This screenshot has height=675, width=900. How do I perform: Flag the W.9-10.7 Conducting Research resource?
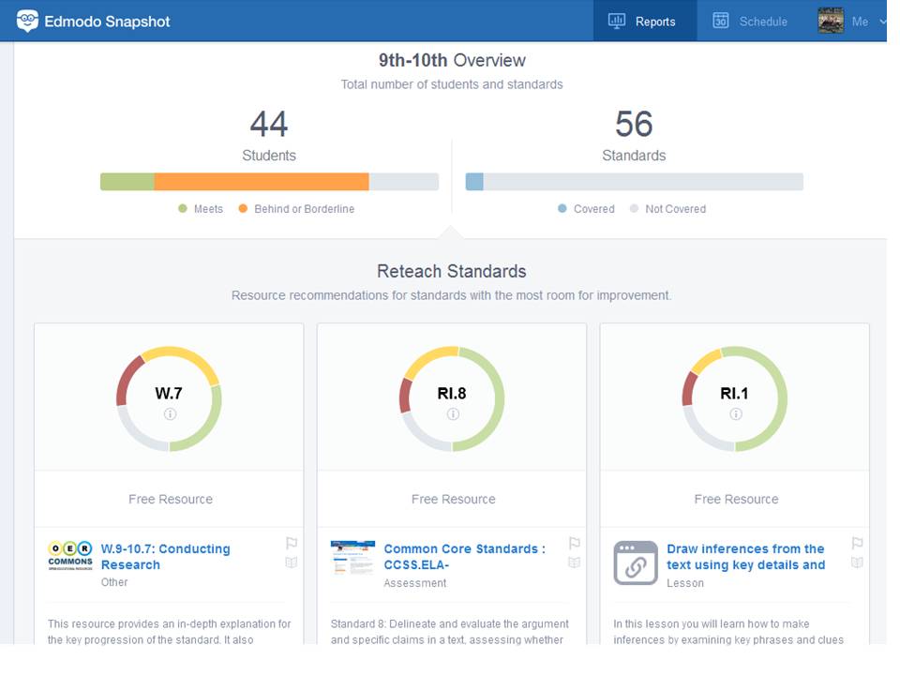pyautogui.click(x=292, y=543)
